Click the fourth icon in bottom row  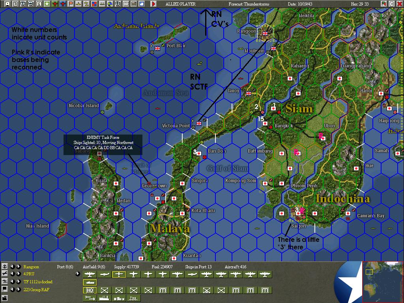[133, 298]
